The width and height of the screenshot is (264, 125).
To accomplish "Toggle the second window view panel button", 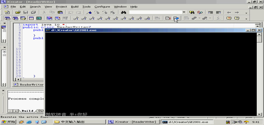I will 15,18.
